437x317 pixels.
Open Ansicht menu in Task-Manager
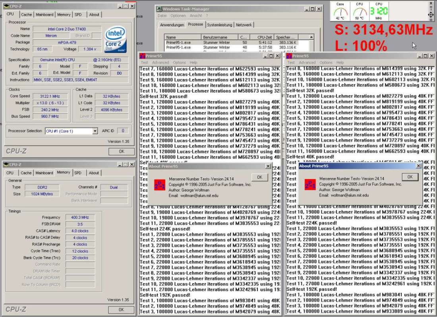[x=195, y=15]
